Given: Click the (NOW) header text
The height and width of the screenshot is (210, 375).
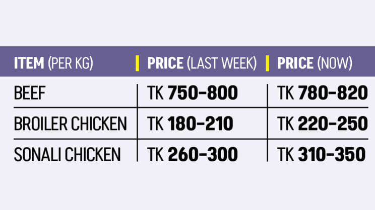Looking at the screenshot, I should (334, 63).
